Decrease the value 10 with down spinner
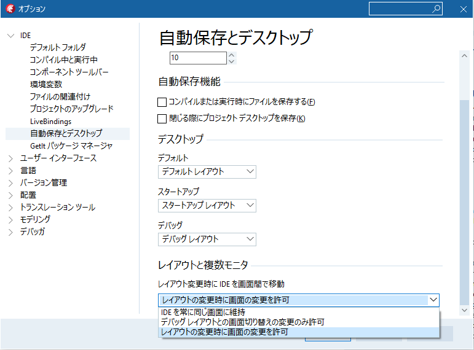Image resolution: width=474 pixels, height=350 pixels. pos(232,61)
